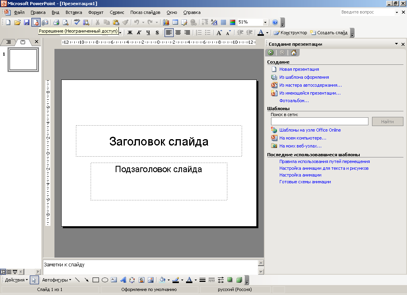This screenshot has height=295, width=407.
Task: Toggle italic (К) formatting
Action: point(139,33)
